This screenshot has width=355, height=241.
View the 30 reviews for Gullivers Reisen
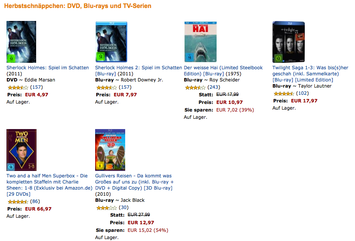123,207
